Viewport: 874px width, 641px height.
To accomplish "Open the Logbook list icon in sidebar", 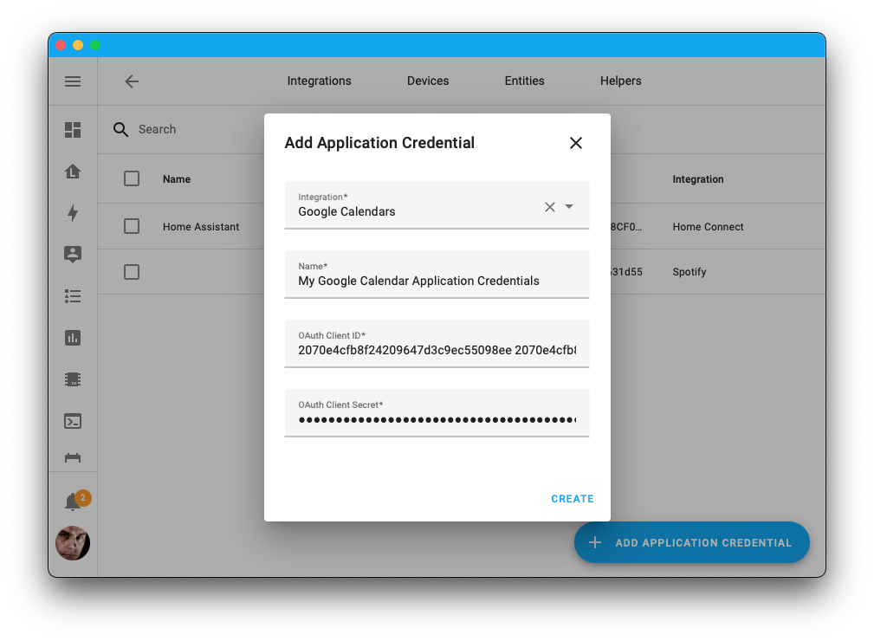I will (x=73, y=296).
